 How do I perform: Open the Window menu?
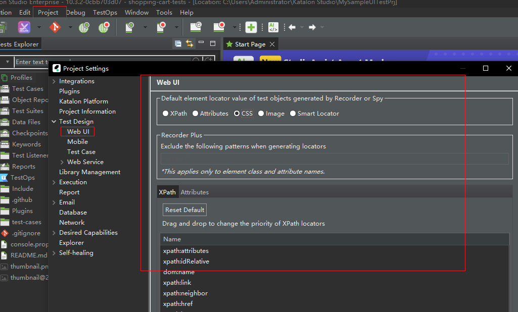136,13
